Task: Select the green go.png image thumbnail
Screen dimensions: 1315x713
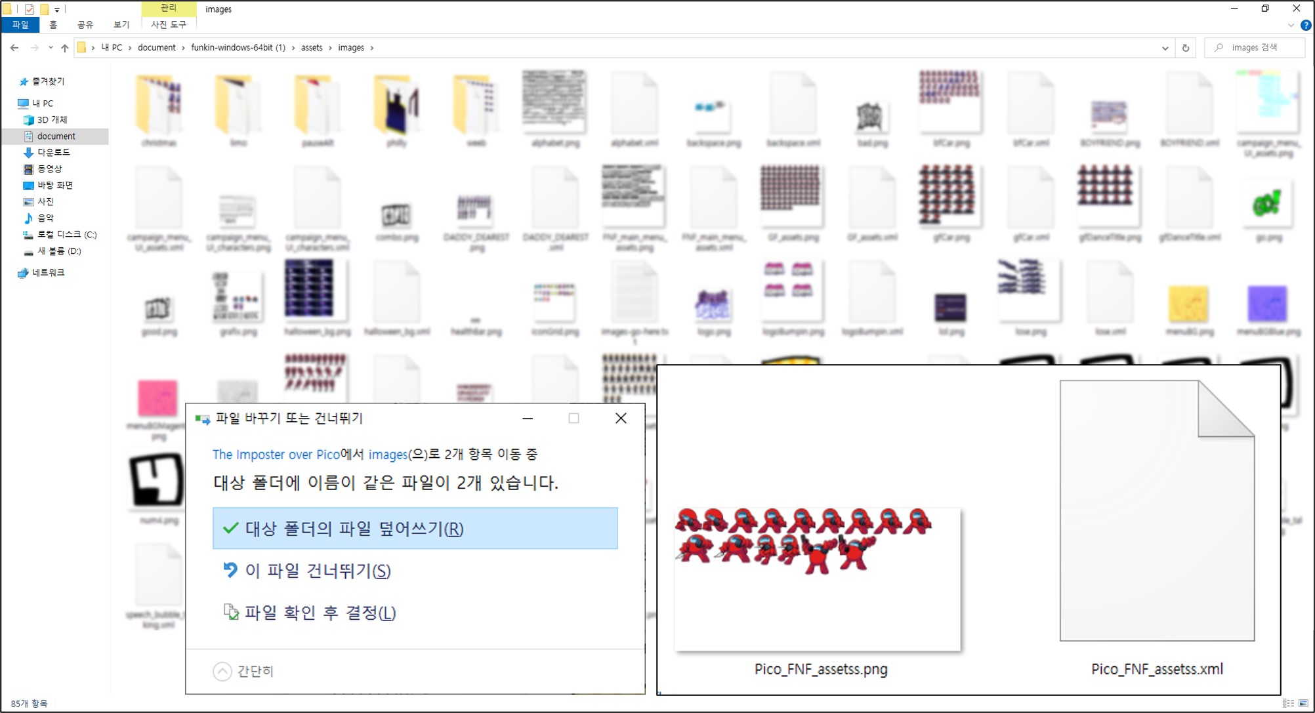Action: click(1268, 204)
